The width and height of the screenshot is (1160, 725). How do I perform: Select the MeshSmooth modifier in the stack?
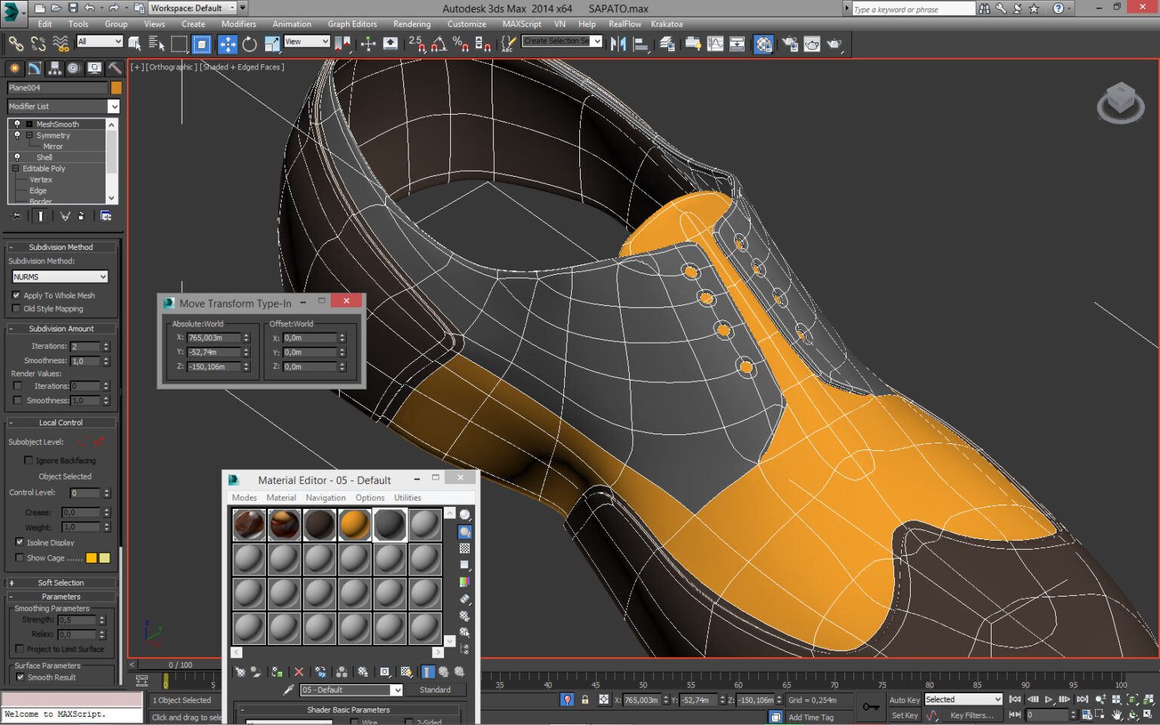point(57,124)
